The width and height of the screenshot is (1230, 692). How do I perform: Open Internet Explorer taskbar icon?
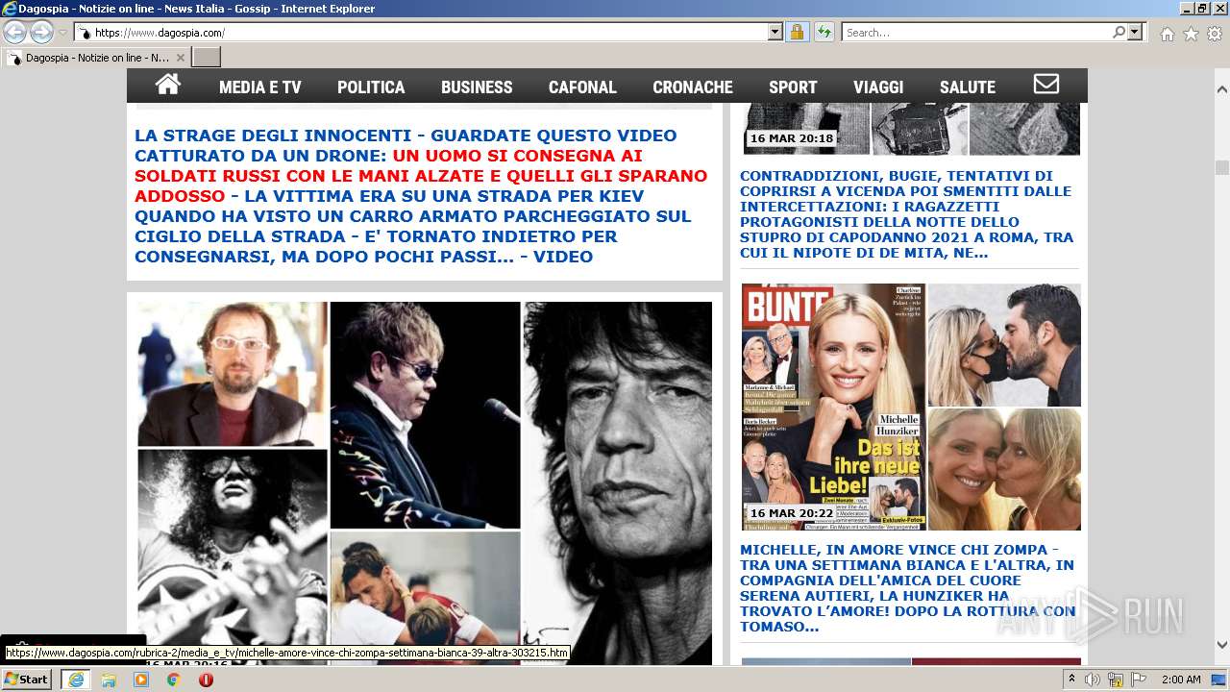[x=75, y=679]
